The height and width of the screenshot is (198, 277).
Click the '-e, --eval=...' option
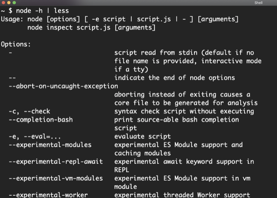[35, 136]
